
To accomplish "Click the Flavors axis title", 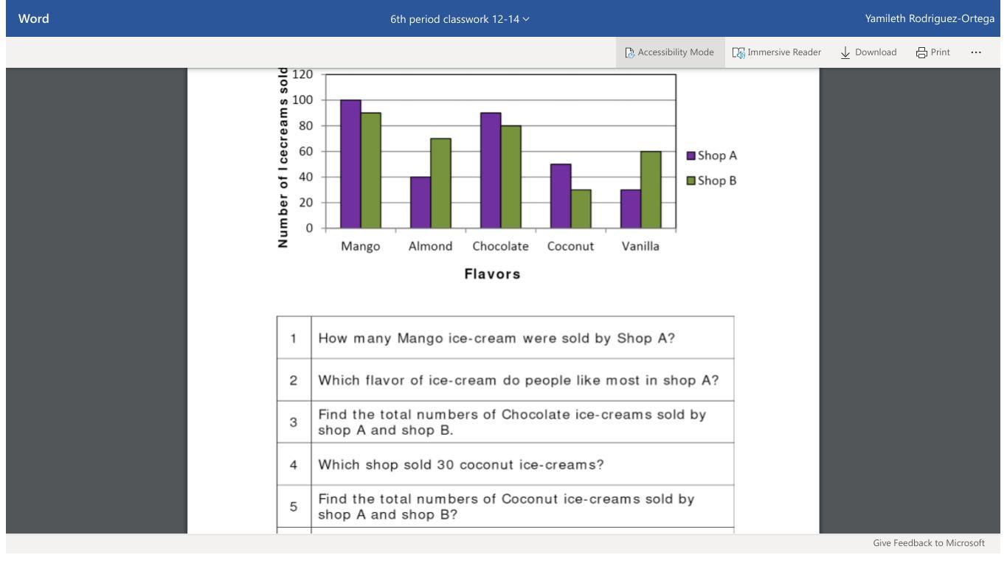I will [x=492, y=274].
